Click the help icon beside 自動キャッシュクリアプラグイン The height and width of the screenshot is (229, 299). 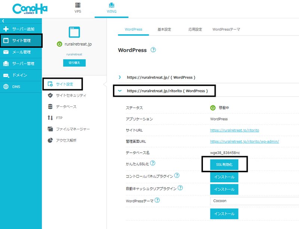[180, 188]
